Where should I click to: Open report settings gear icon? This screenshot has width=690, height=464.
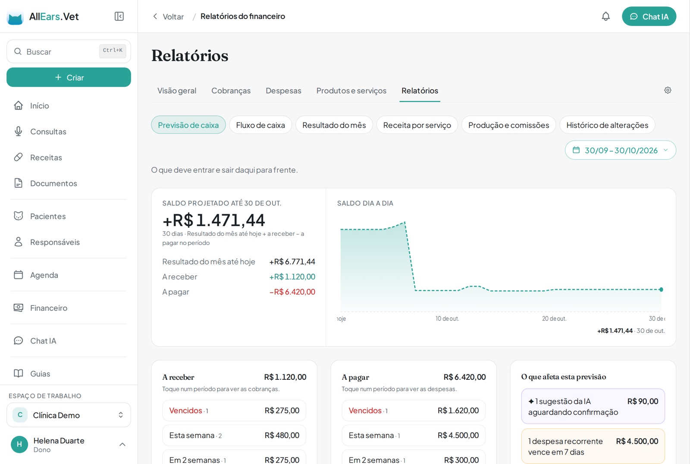pos(668,90)
